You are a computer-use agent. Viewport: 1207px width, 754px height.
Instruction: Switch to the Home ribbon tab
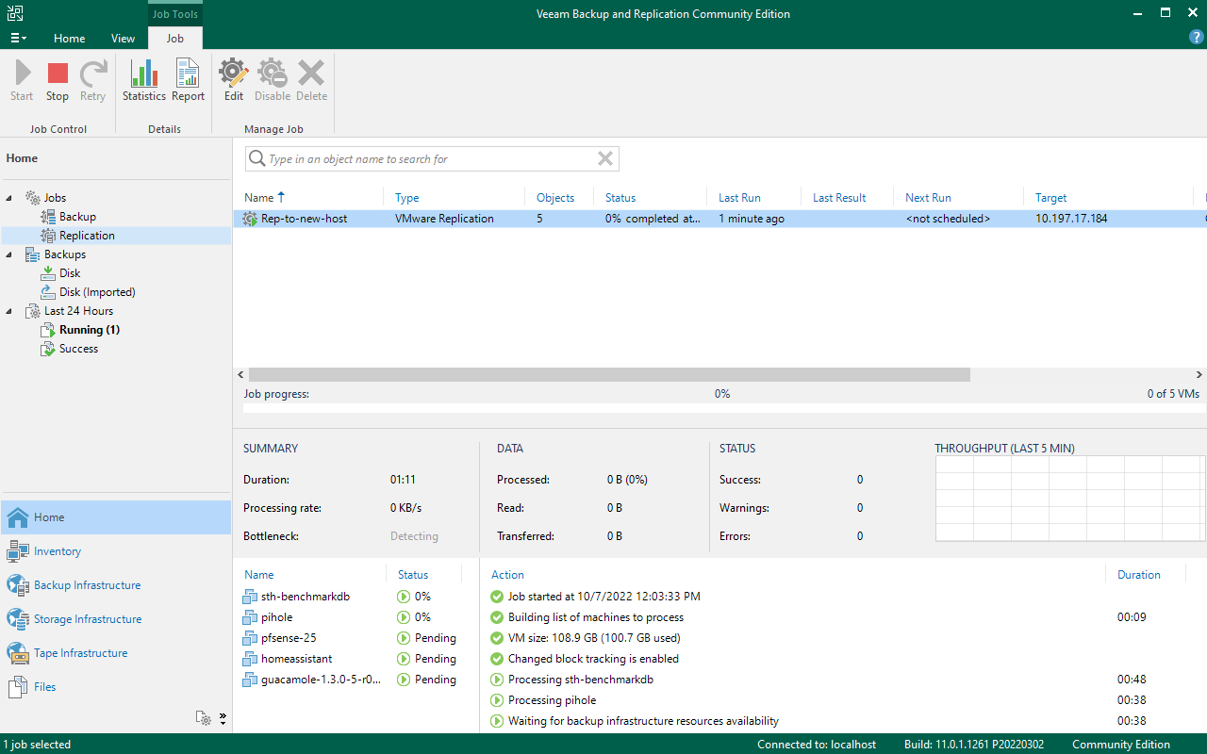(69, 39)
